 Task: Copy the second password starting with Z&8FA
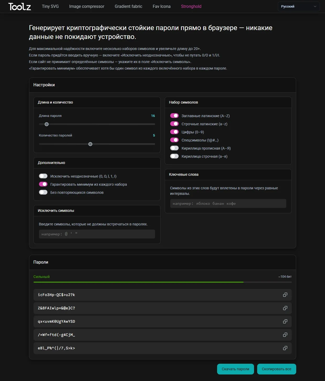coord(285,308)
